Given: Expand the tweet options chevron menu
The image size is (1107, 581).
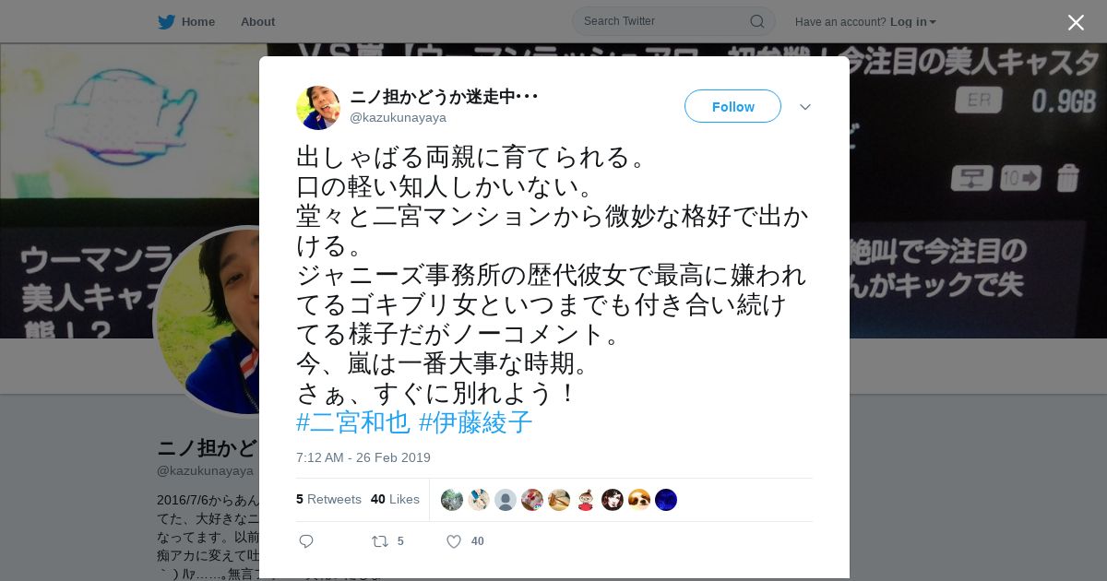Looking at the screenshot, I should [805, 107].
